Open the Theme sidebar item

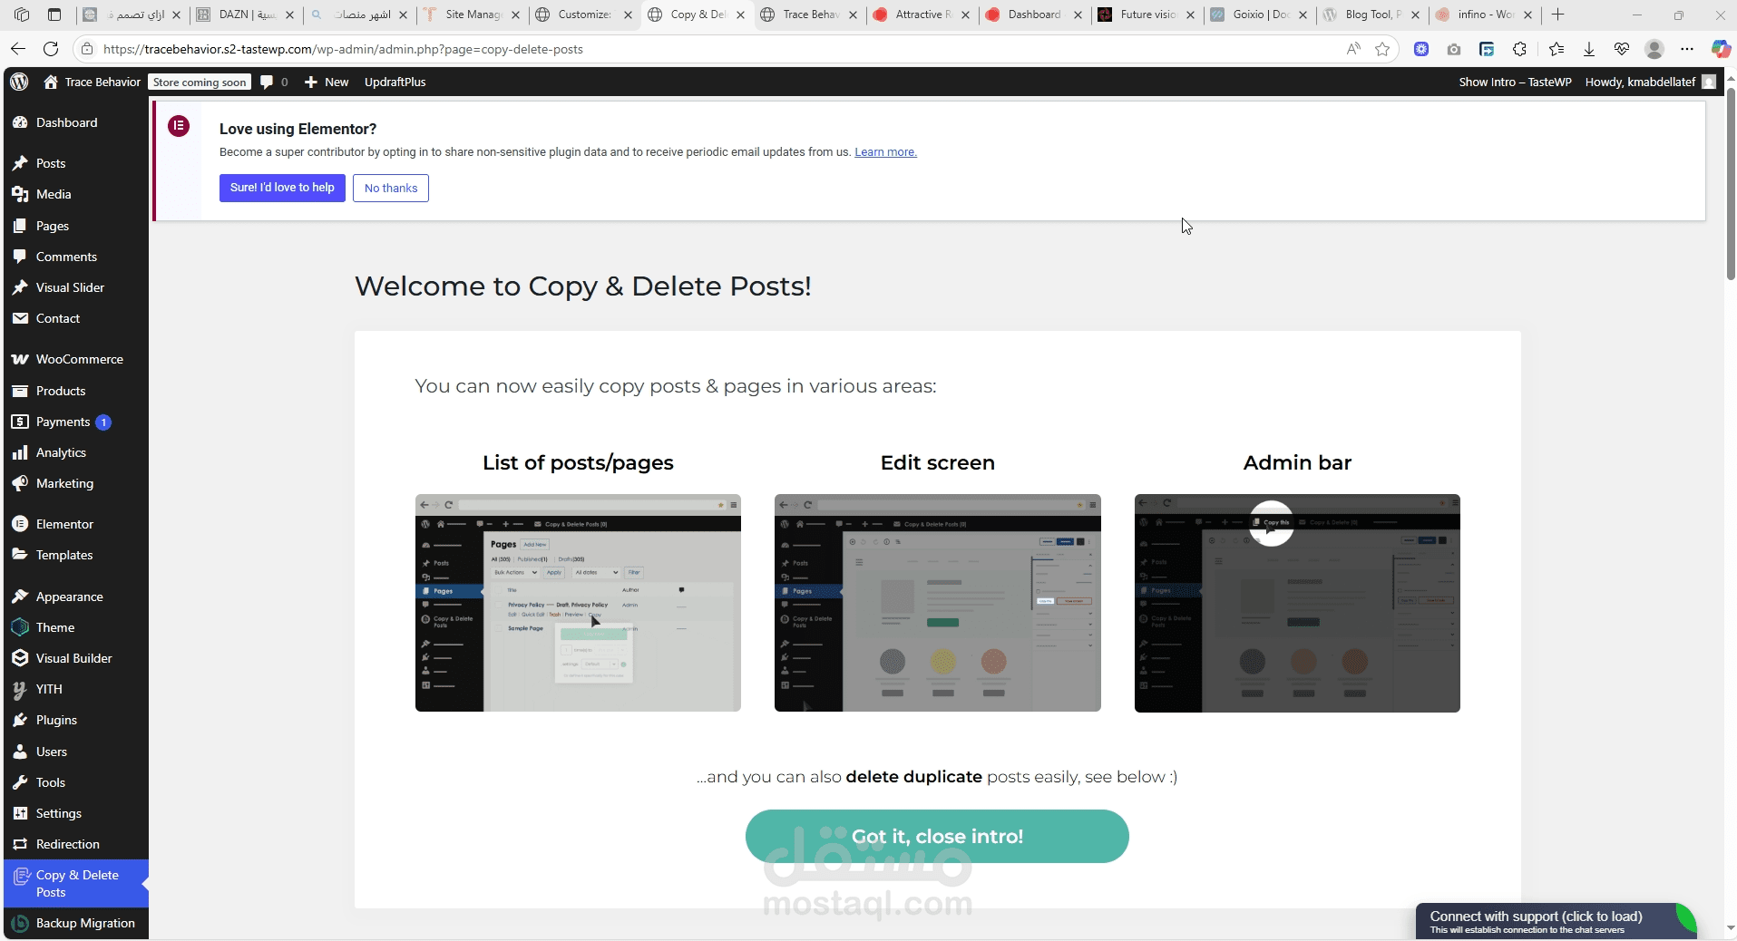pyautogui.click(x=76, y=627)
